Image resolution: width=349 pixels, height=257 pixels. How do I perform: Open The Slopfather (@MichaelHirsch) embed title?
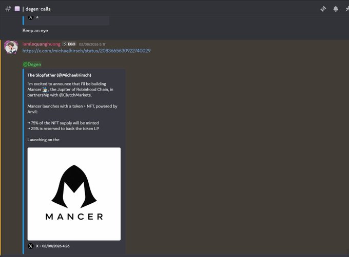pos(59,75)
